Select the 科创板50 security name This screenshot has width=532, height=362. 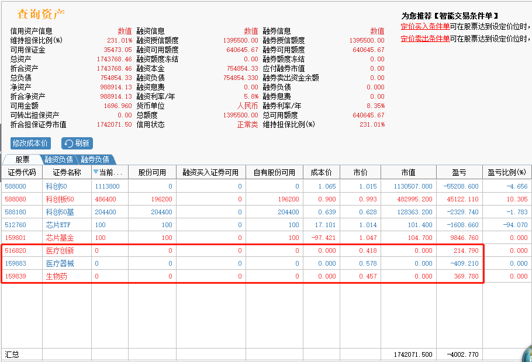(x=60, y=199)
